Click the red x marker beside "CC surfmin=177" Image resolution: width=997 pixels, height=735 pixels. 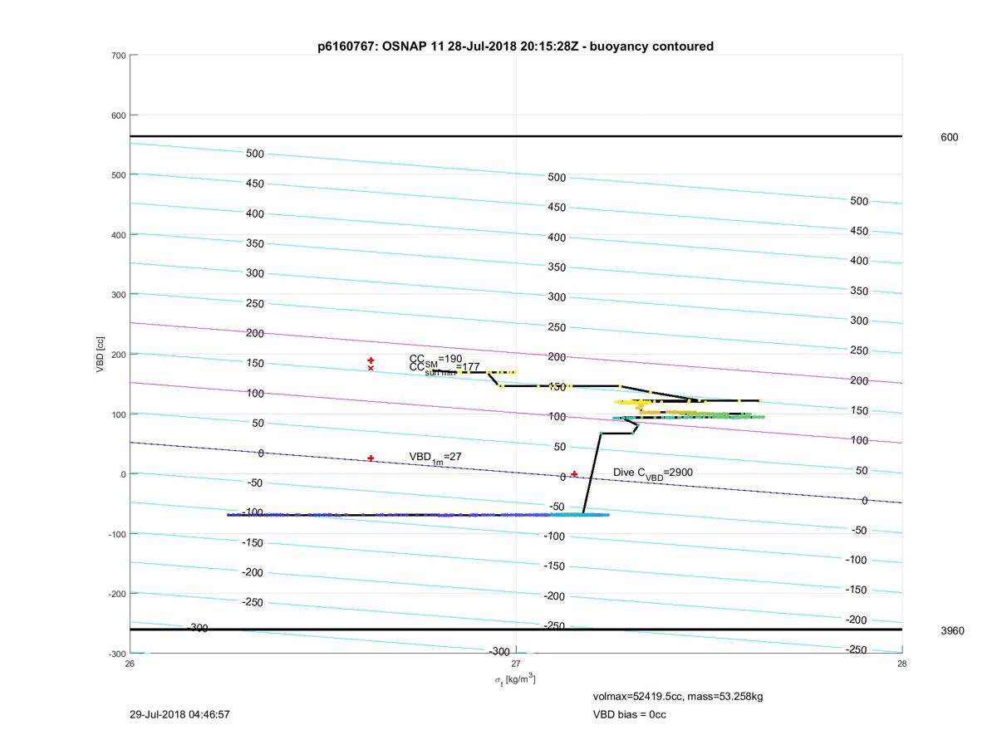click(371, 368)
